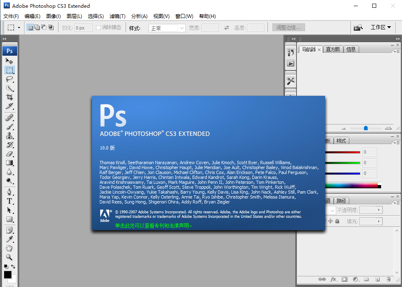
Task: Choose Subtract from Selection mode button
Action: click(x=44, y=27)
